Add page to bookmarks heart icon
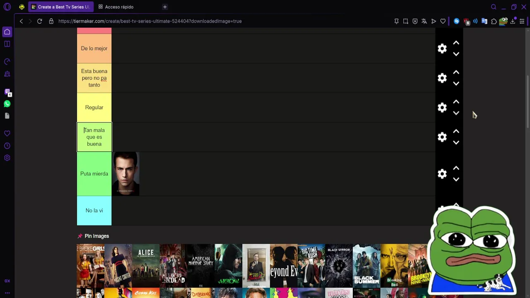The image size is (530, 298). click(443, 21)
